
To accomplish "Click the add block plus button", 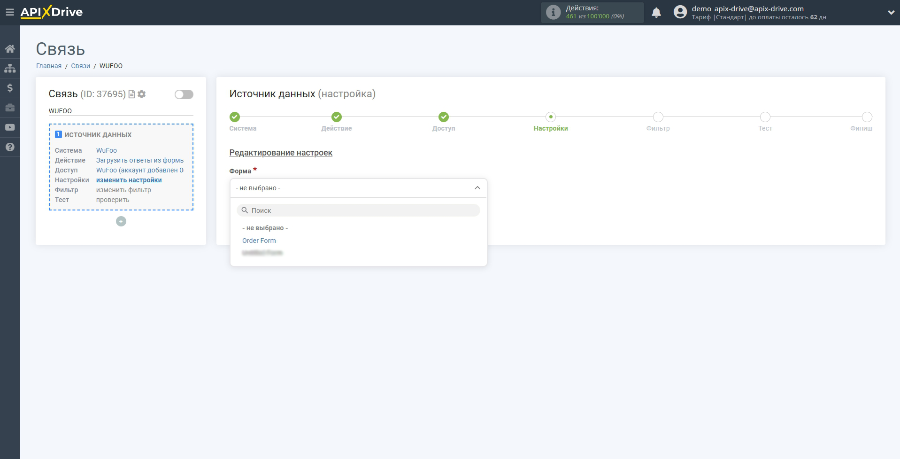I will click(121, 221).
